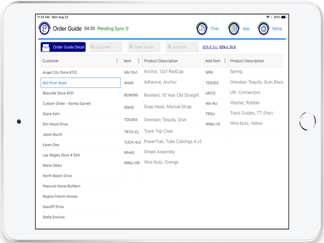Click the Order Guide logo icon

[45, 28]
